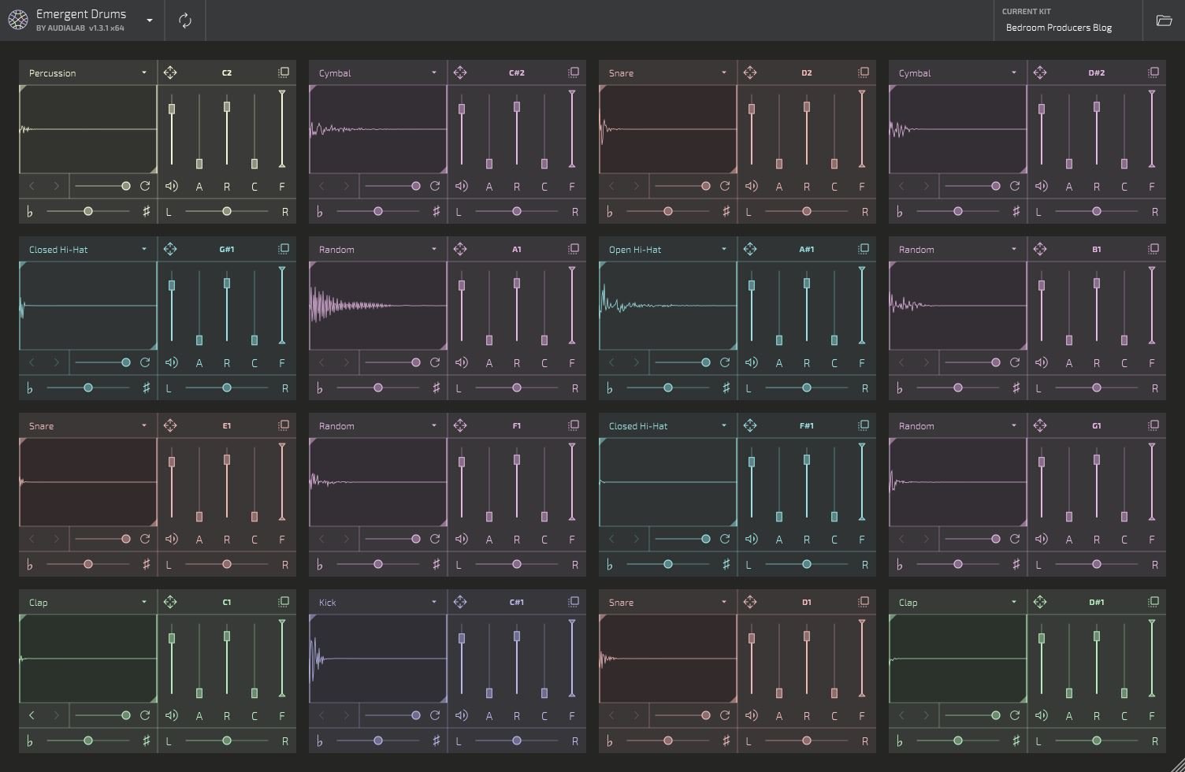
Task: Click the G#1 note label on Hi-Hat pad
Action: [x=227, y=249]
